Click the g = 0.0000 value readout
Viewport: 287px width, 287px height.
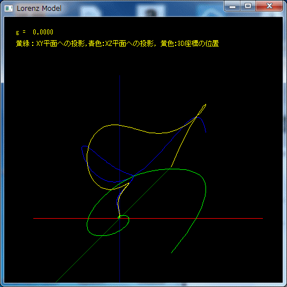tap(34, 32)
